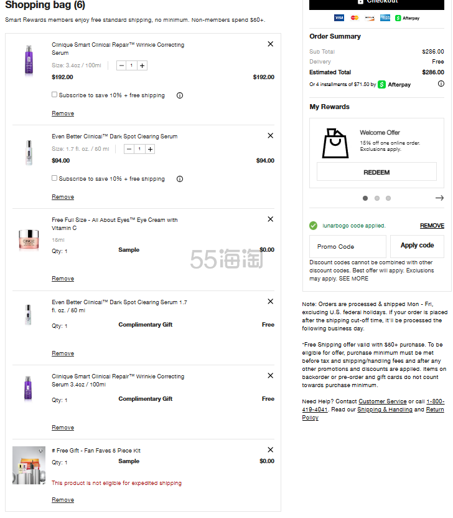Select the second rewards carousel dot

pyautogui.click(x=377, y=198)
